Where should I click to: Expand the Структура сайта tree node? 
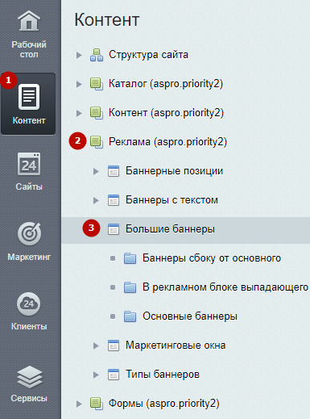(x=79, y=55)
